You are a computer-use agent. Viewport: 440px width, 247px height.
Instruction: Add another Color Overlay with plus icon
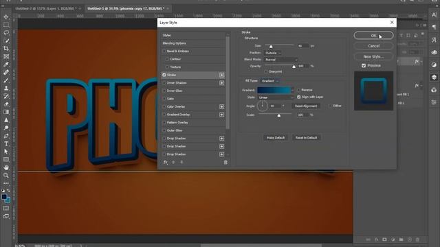click(221, 107)
